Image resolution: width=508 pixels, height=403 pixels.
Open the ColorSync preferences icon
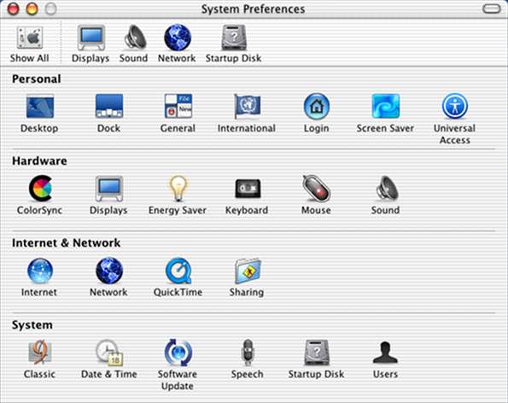tap(40, 188)
